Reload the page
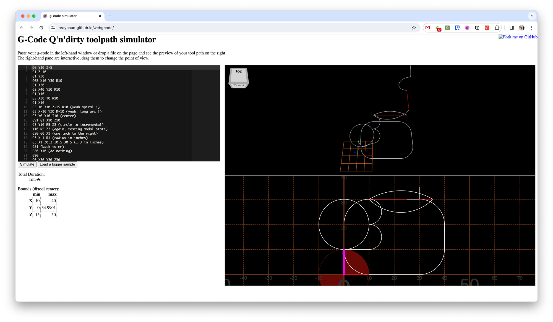The height and width of the screenshot is (322, 553). [x=41, y=28]
